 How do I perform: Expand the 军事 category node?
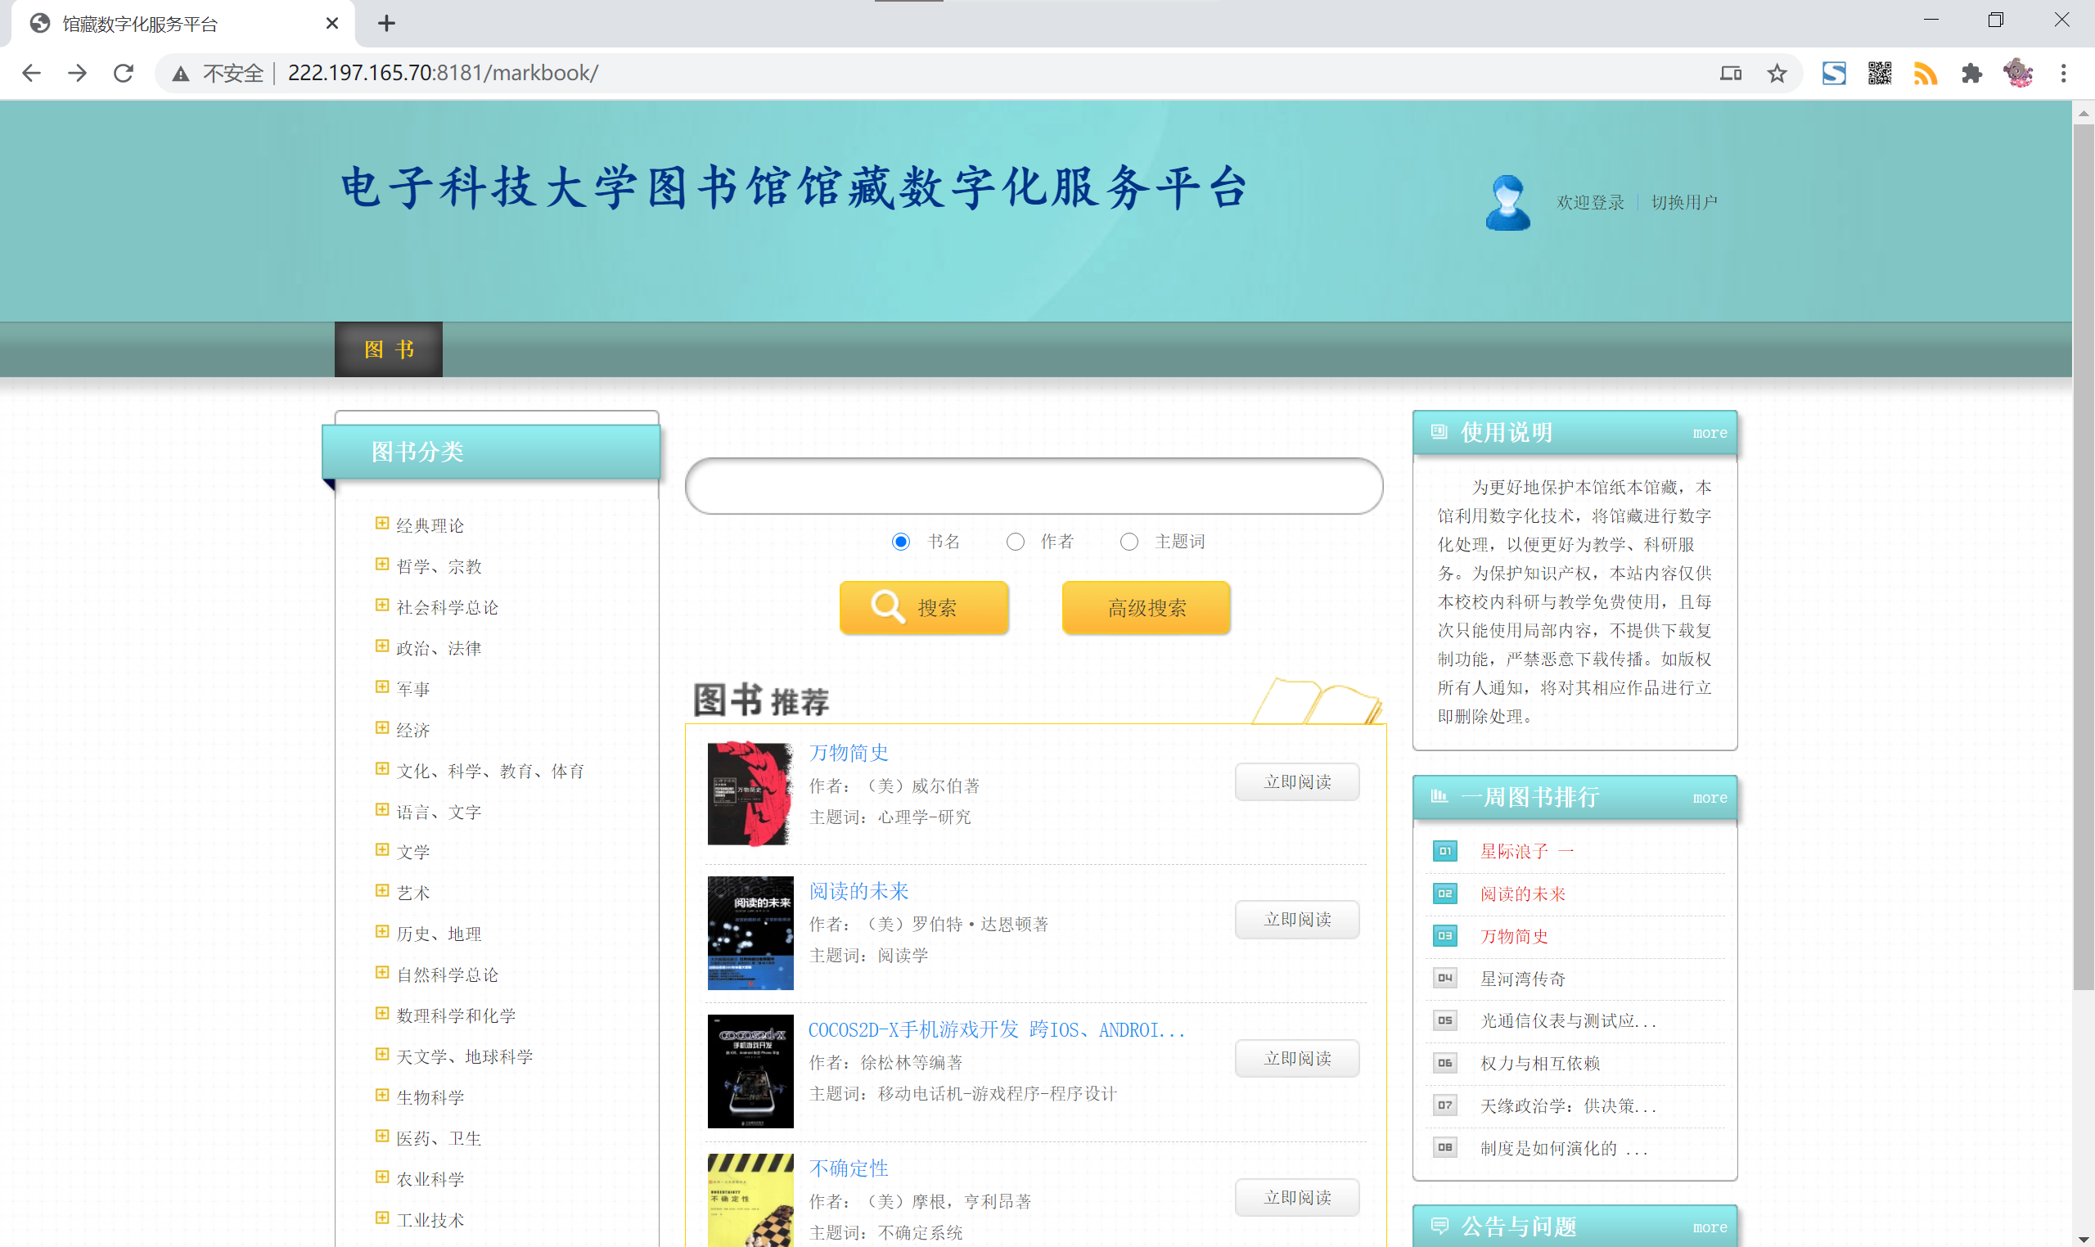382,687
